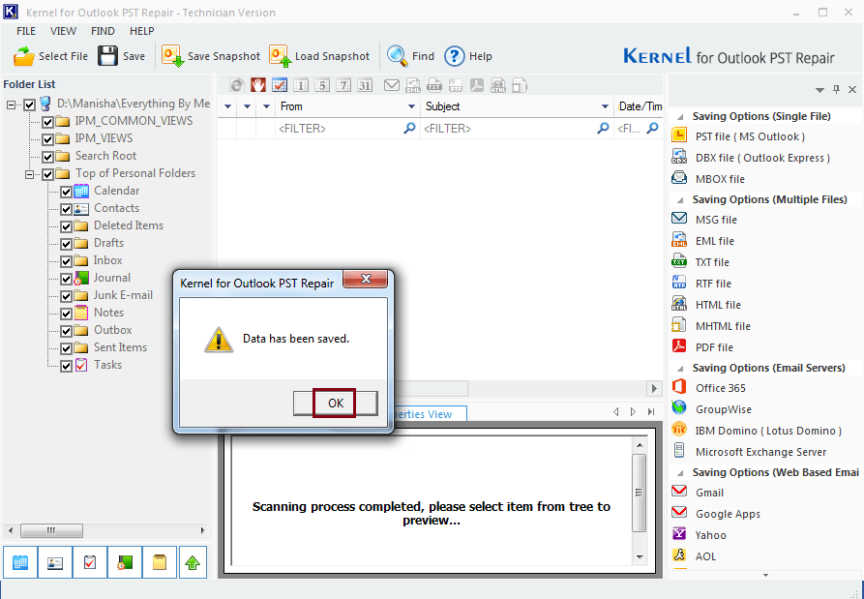Click the 31-day view icon
The image size is (864, 599).
tap(365, 85)
